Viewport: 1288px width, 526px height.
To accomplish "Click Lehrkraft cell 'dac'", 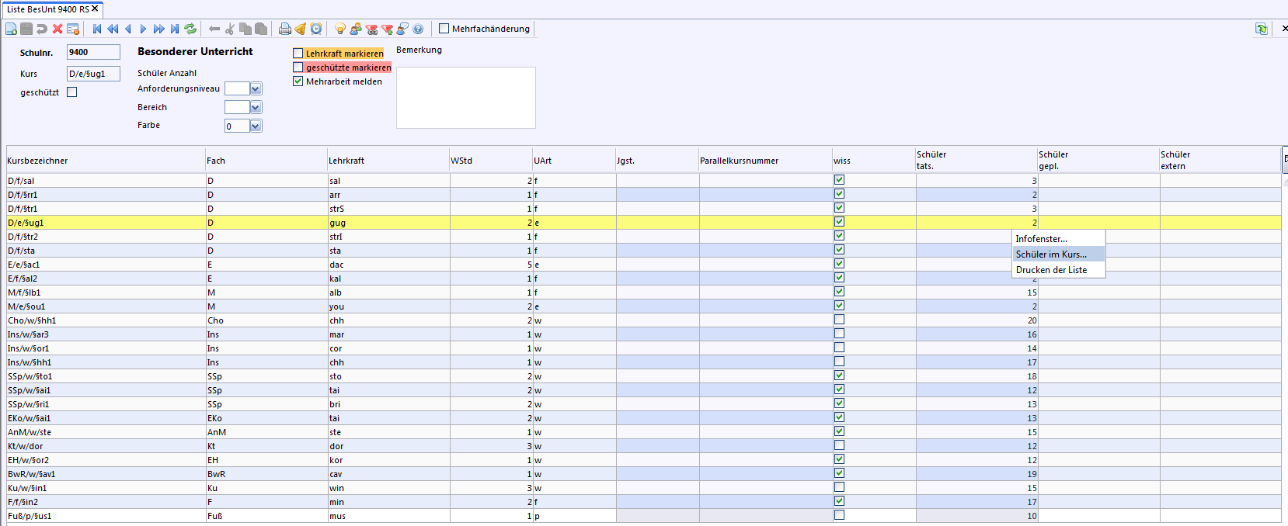I will coord(388,265).
